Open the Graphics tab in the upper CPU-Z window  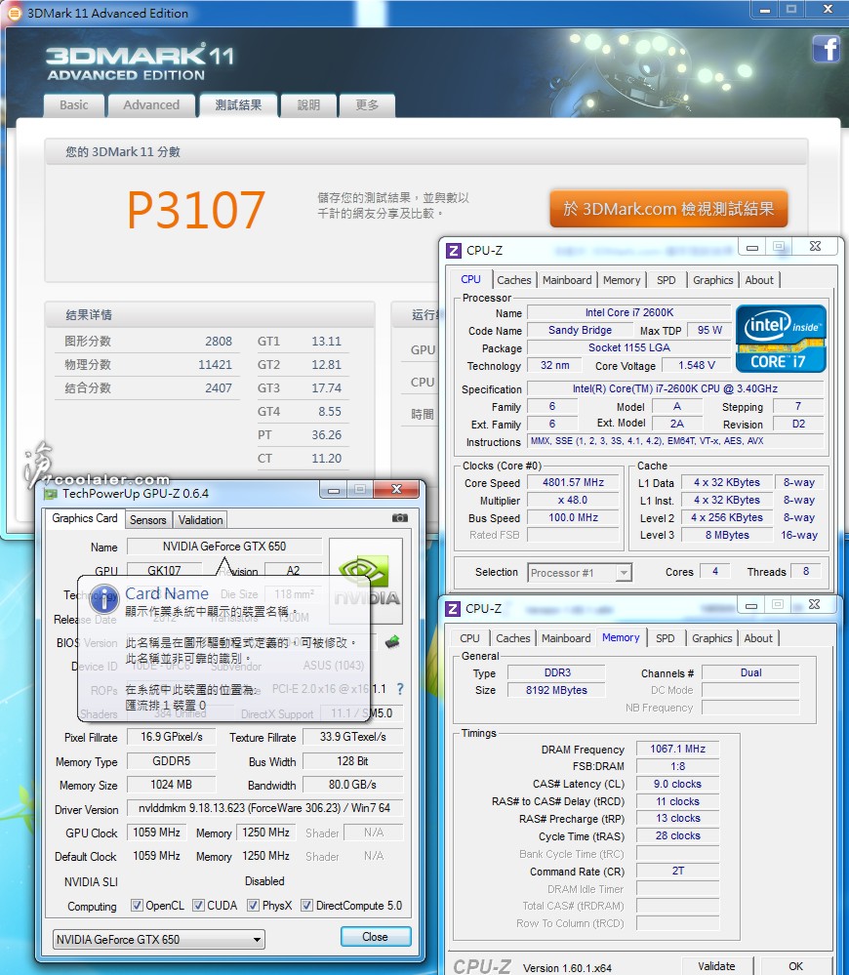pyautogui.click(x=713, y=280)
